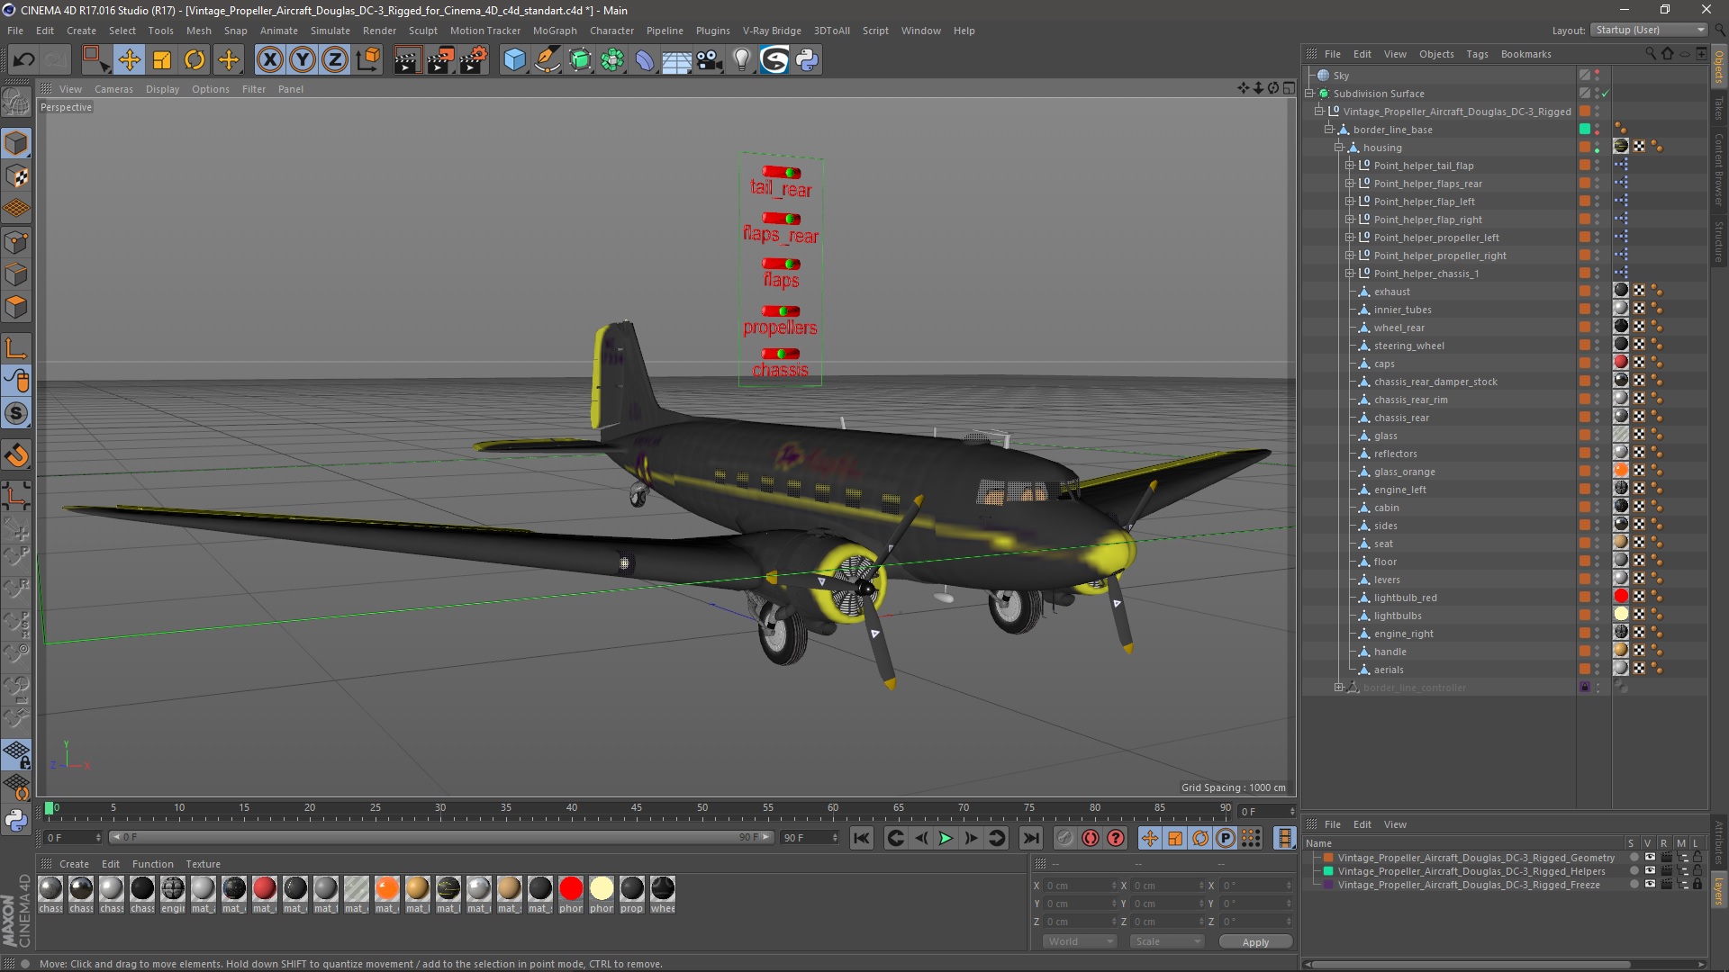Add a Cube primitive object
This screenshot has width=1729, height=972.
click(514, 60)
